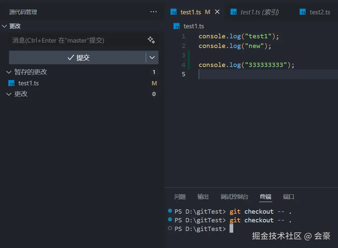Click the source control more actions ellipsis
The width and height of the screenshot is (338, 248).
click(153, 12)
